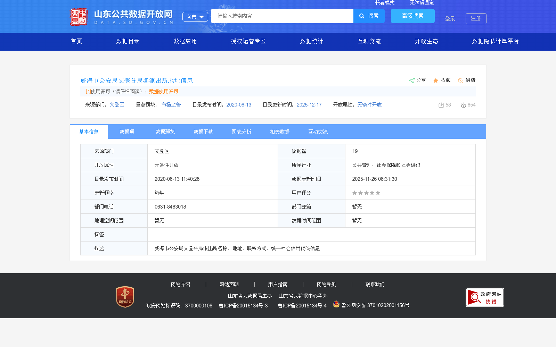The width and height of the screenshot is (556, 347).
Task: Open 联系我们 in the footer
Action: click(375, 285)
